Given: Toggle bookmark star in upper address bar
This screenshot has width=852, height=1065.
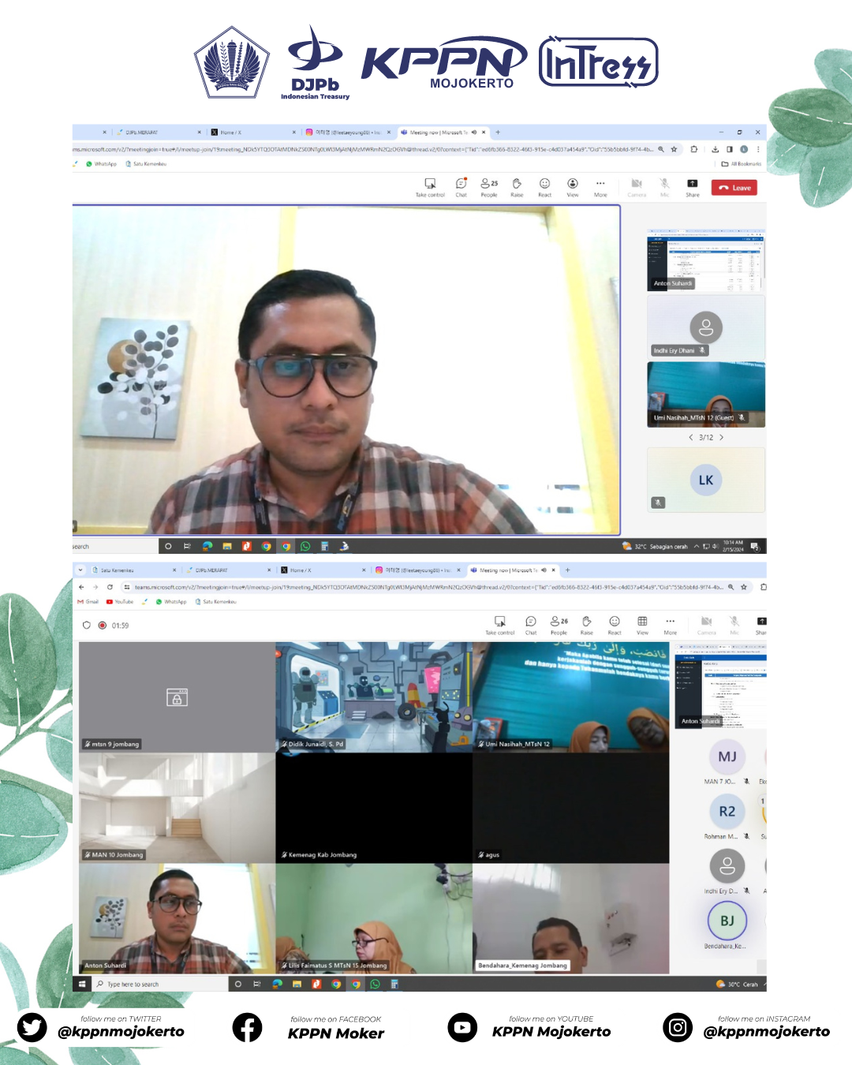Looking at the screenshot, I should (674, 149).
